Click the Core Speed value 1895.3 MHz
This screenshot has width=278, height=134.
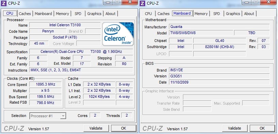(45, 84)
